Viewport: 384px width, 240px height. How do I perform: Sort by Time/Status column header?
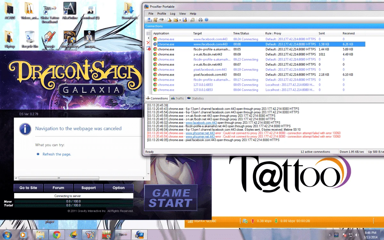[248, 33]
